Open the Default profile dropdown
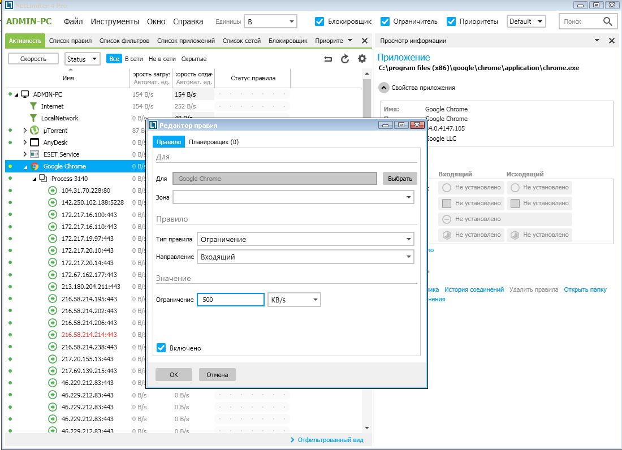622x450 pixels. click(526, 21)
